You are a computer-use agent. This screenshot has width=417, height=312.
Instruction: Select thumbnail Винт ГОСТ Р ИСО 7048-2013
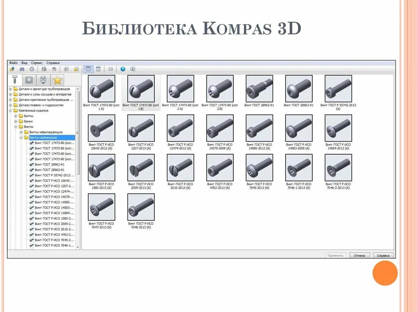pyautogui.click(x=141, y=207)
